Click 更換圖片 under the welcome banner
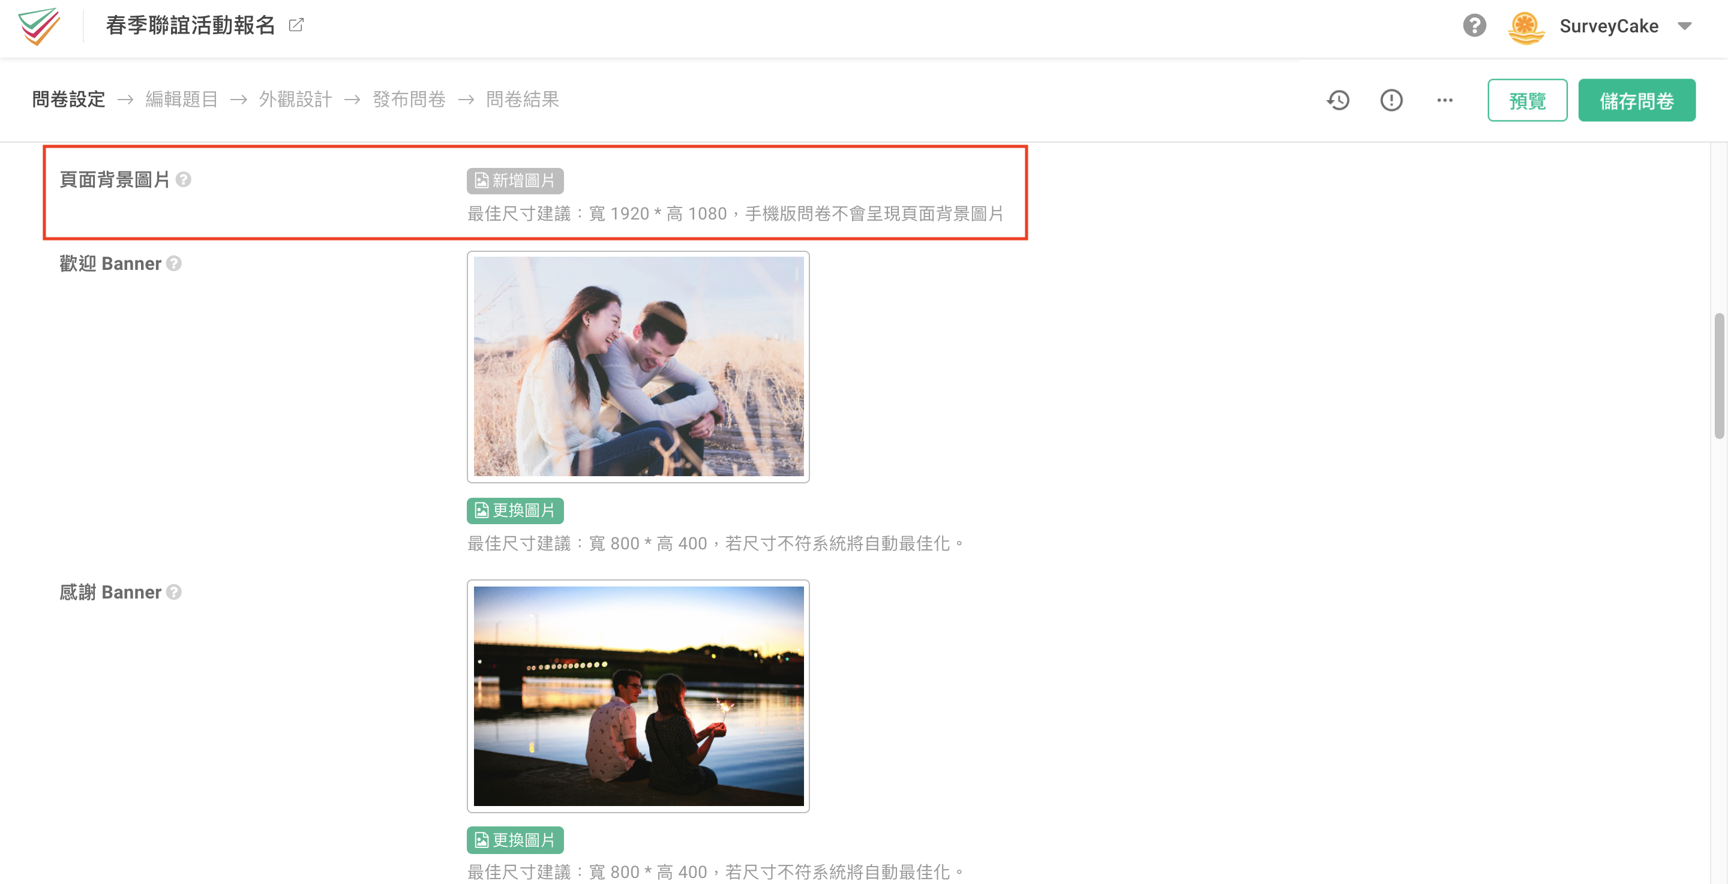 [515, 510]
